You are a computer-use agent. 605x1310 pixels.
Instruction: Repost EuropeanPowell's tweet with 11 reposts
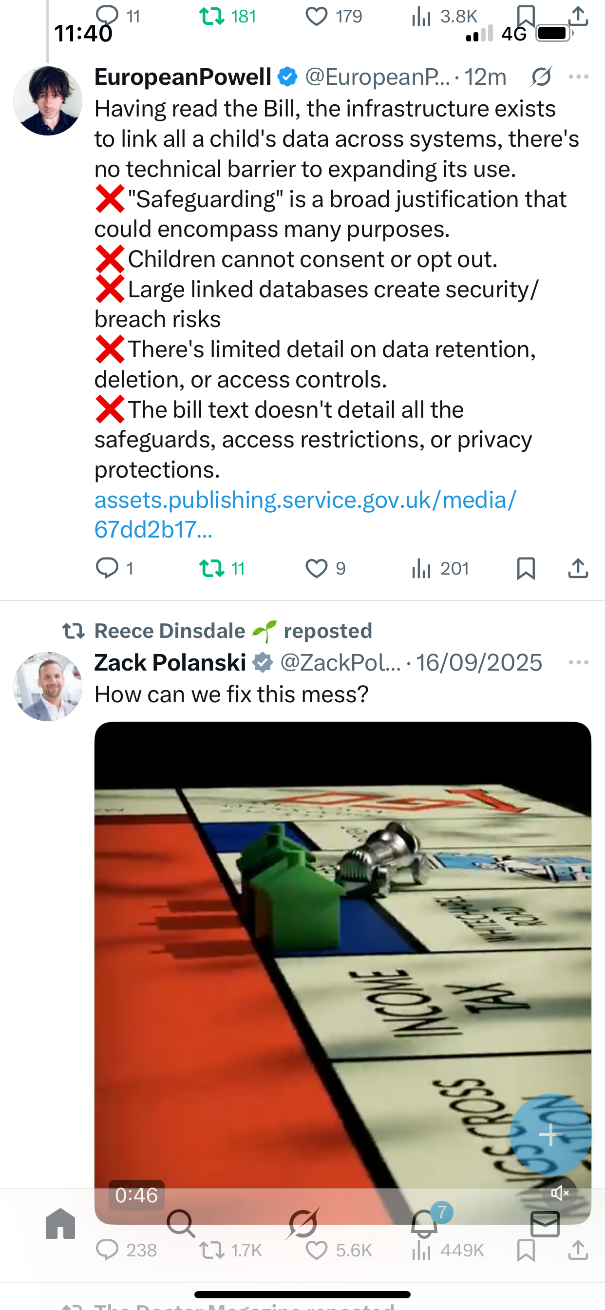coord(222,568)
